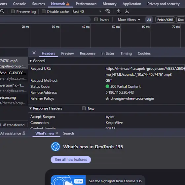Filter requests by Fetch/XHR
Image resolution: width=185 pixels, height=185 pixels.
[x=165, y=19]
